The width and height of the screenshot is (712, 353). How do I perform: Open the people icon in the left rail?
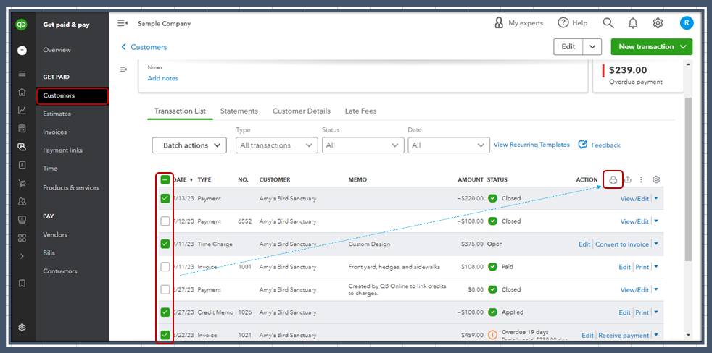click(22, 202)
